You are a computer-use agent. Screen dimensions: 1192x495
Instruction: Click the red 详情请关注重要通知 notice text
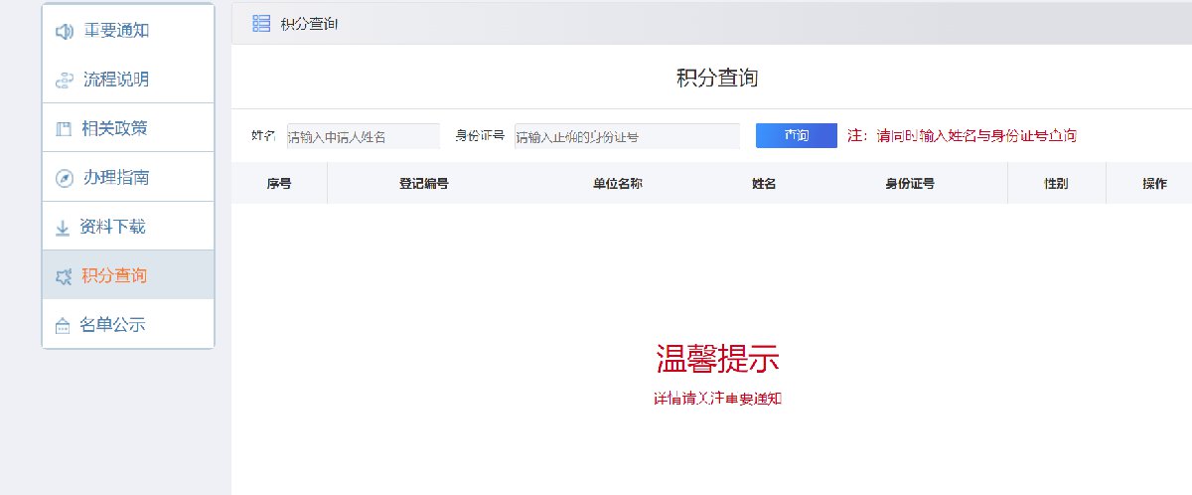click(x=717, y=399)
